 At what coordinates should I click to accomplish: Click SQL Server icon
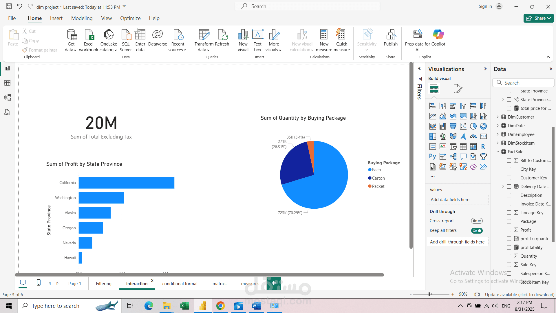pos(126,34)
